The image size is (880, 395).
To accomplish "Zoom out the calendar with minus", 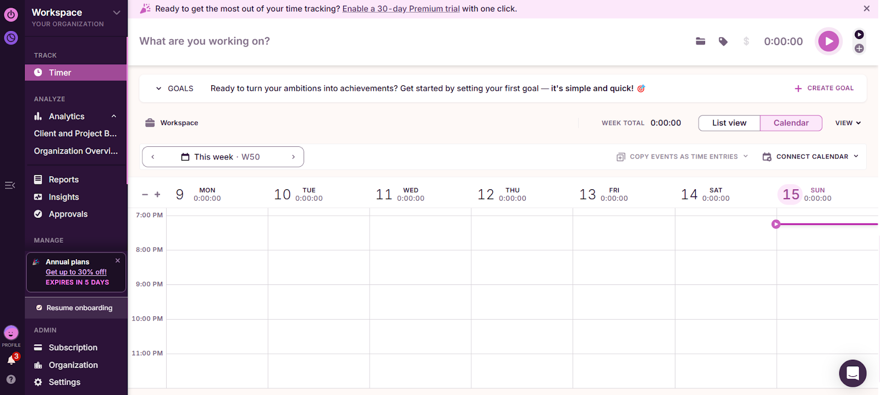I will tap(145, 195).
